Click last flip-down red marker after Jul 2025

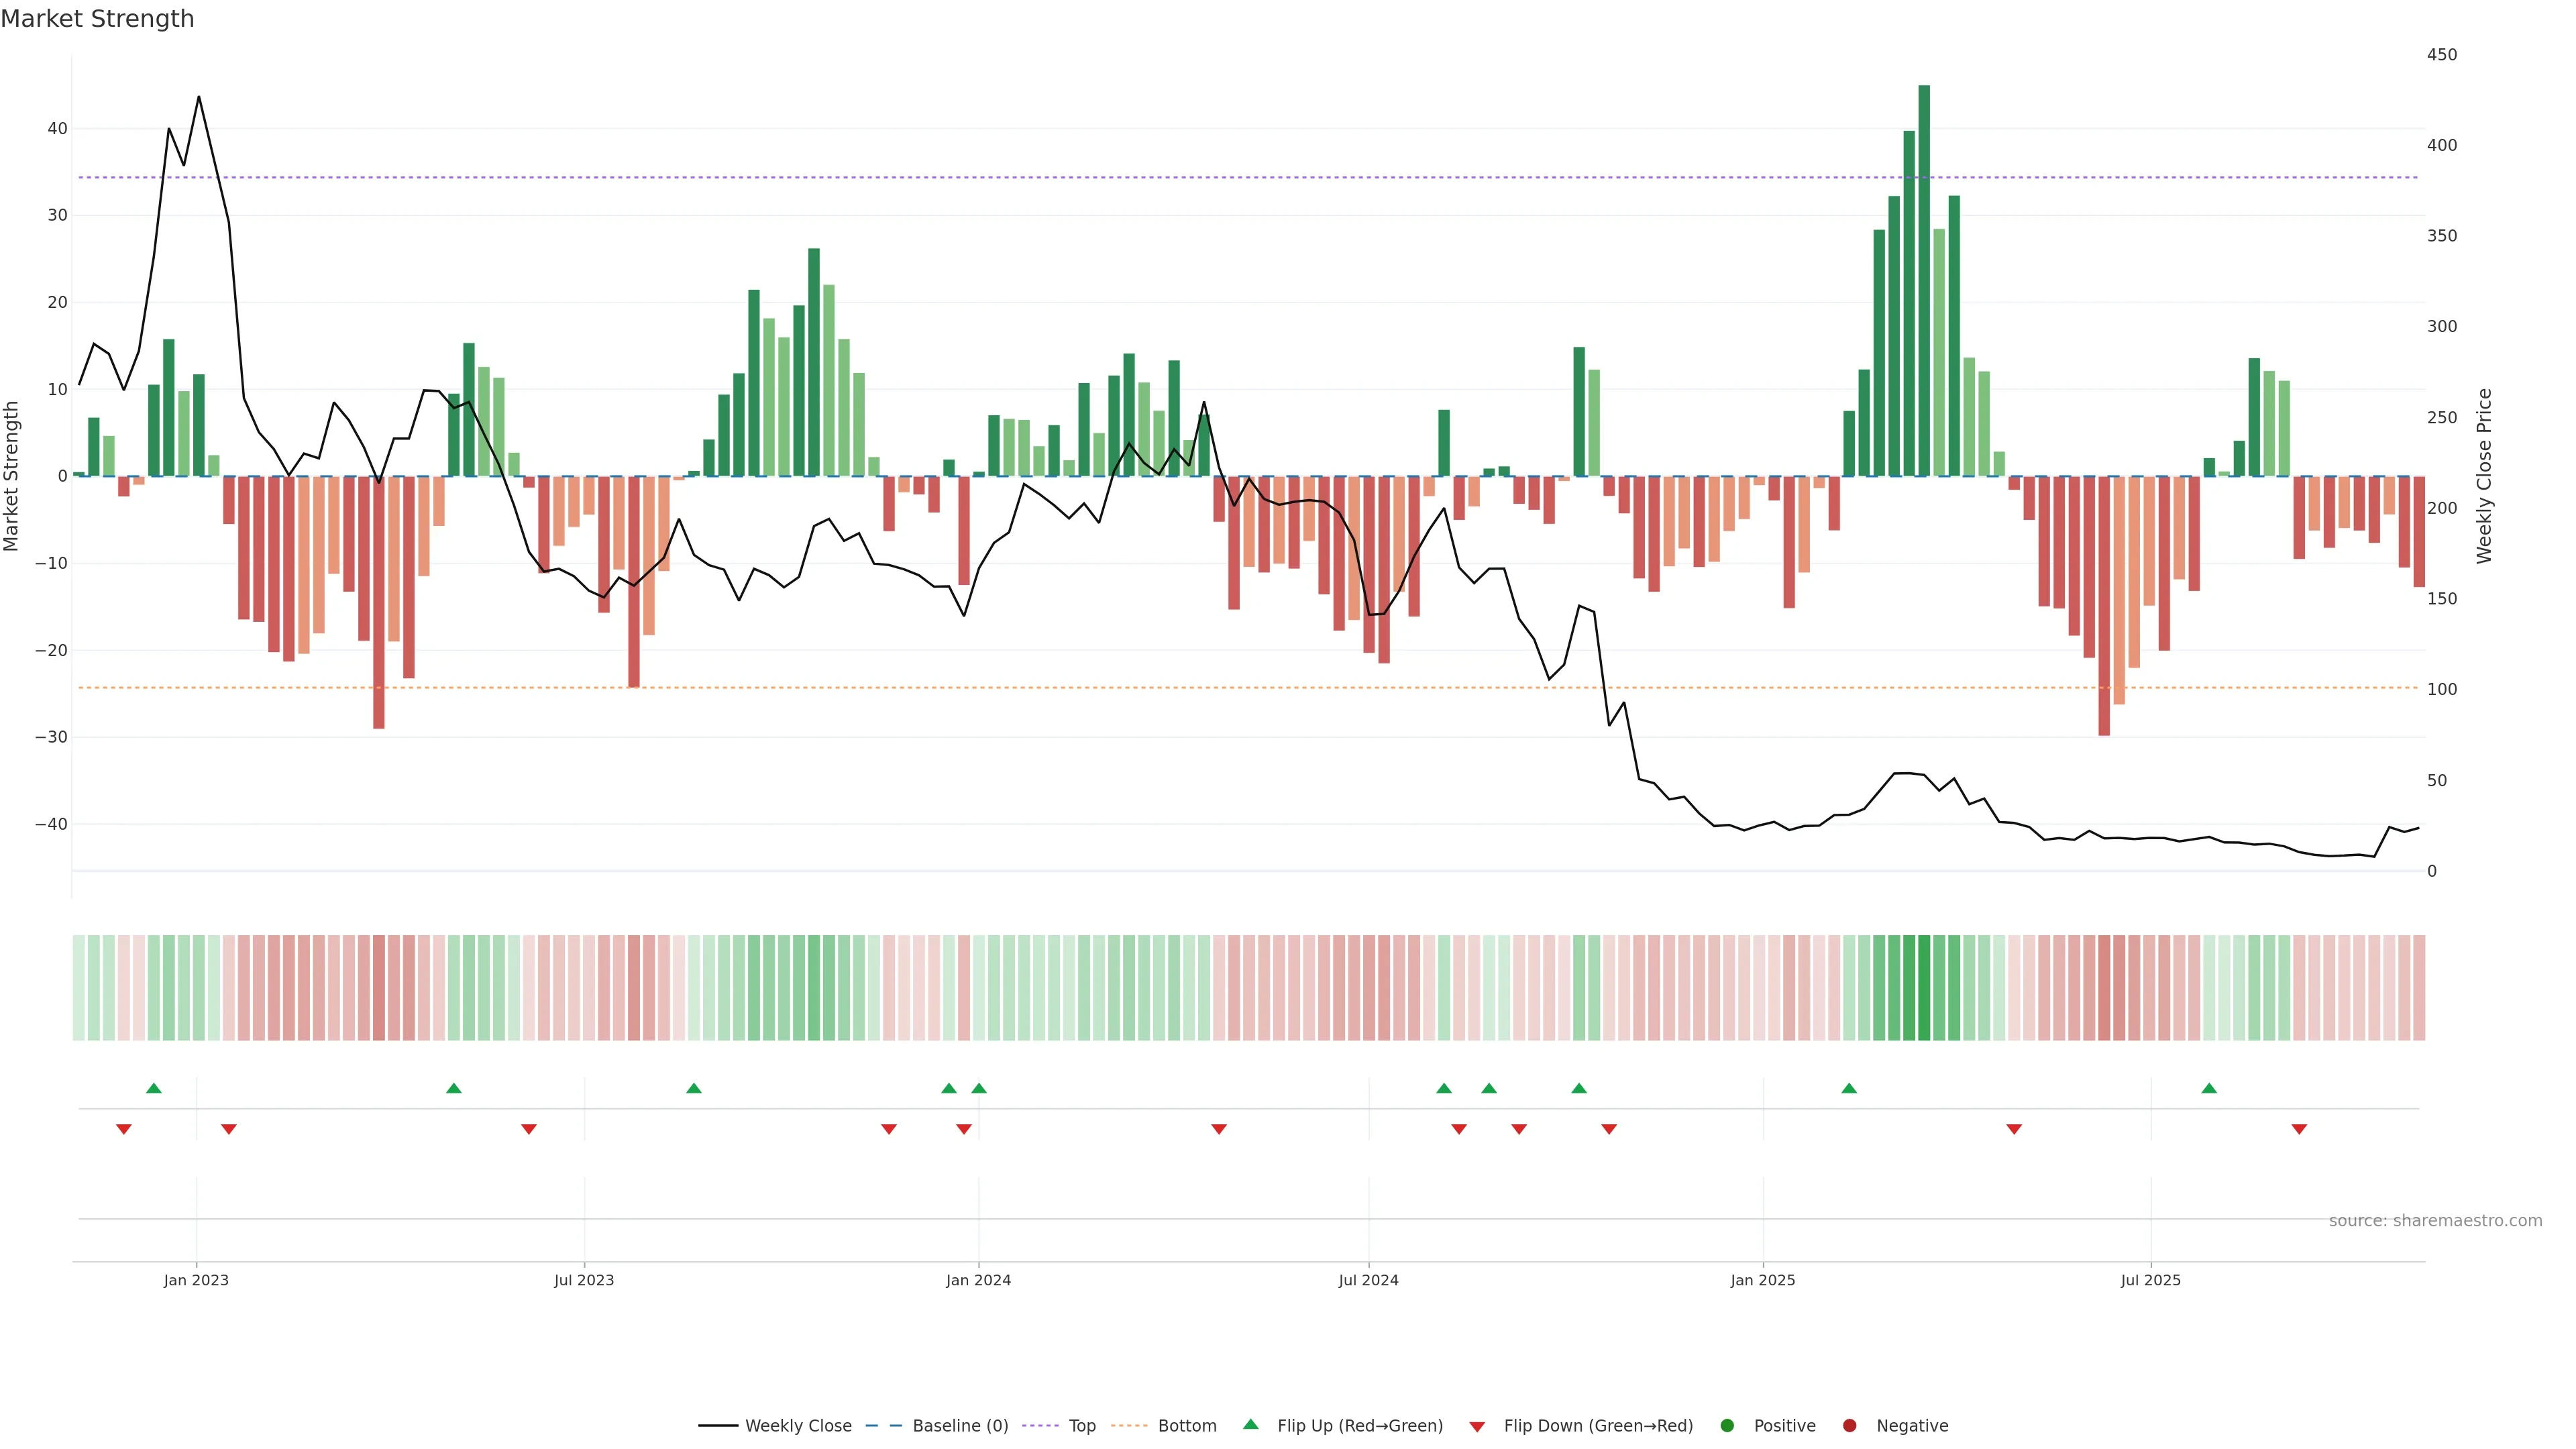[x=2299, y=1129]
